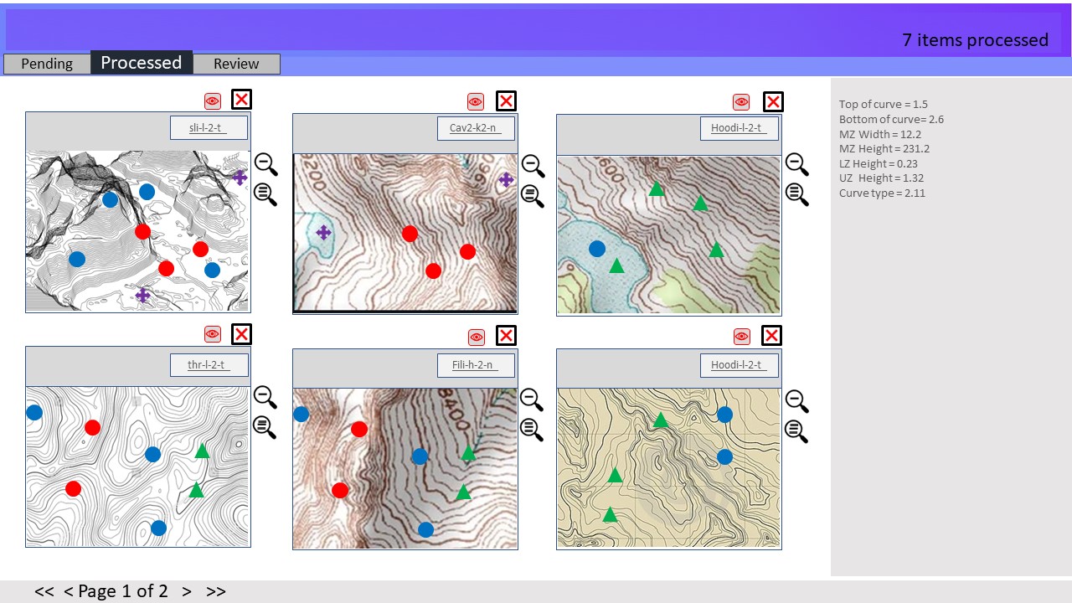Click list magnifier icon beside Cav2-k2-n map
Image resolution: width=1072 pixels, height=603 pixels.
pos(531,195)
